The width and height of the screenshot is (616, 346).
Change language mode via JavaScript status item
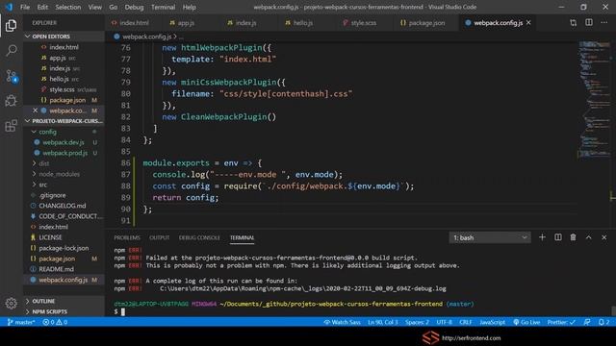(x=492, y=322)
